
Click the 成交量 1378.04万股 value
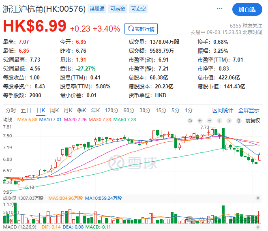coord(165,42)
